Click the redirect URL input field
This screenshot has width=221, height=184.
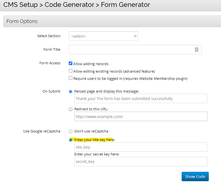(141, 116)
